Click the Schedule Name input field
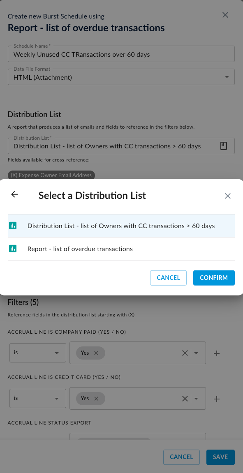Viewport: 243px width, 473px height. pos(121,54)
